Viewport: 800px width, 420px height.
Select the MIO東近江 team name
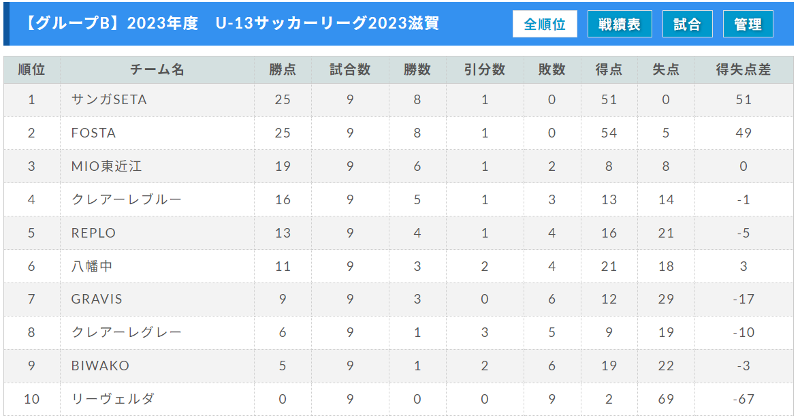pos(107,166)
